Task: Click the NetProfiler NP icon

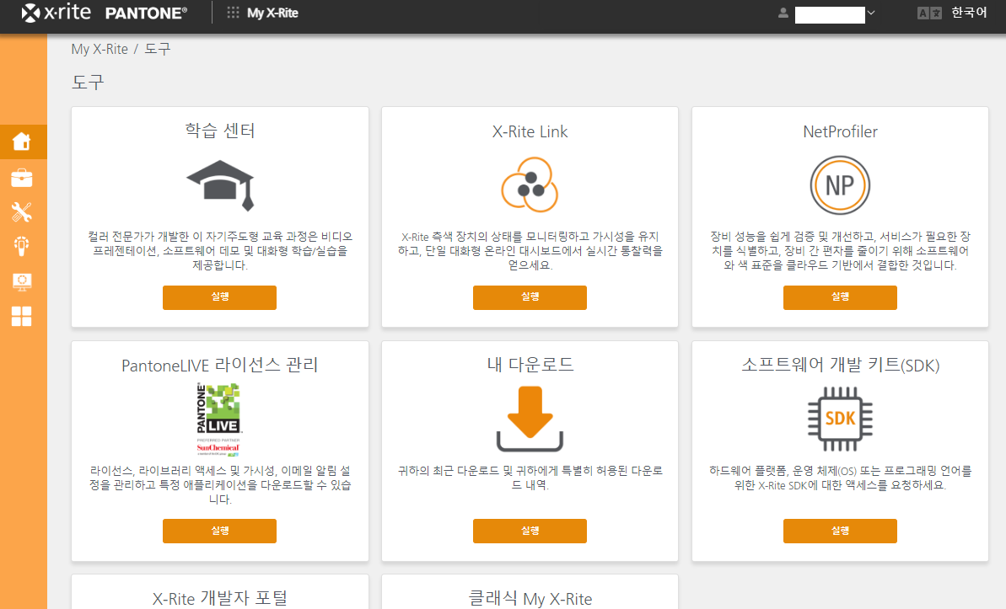Action: 840,185
